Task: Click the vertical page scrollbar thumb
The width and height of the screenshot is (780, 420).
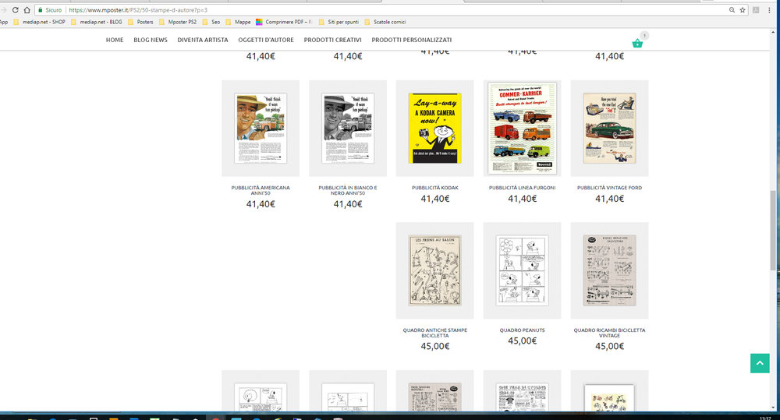Action: pos(772,230)
